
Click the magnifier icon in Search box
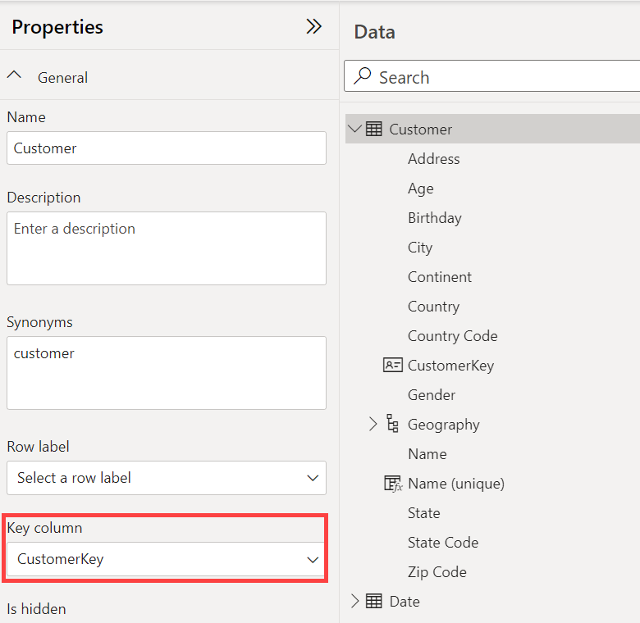pyautogui.click(x=362, y=76)
